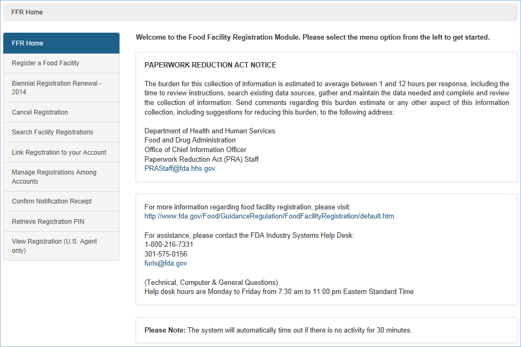Open Confirm Notification Receipt option
The width and height of the screenshot is (521, 347).
[x=61, y=201]
